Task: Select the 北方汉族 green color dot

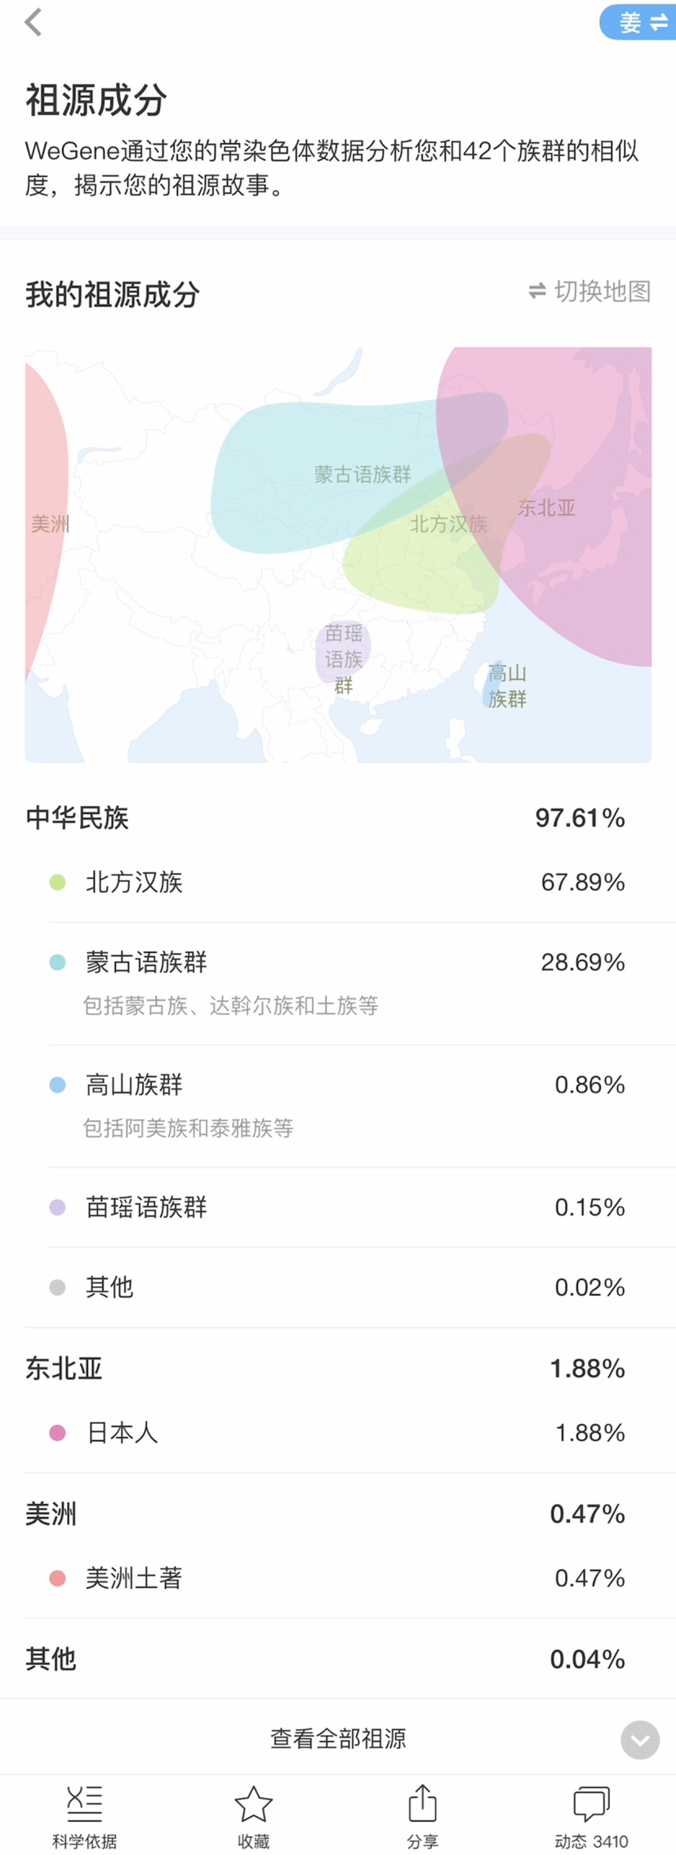Action: [57, 882]
